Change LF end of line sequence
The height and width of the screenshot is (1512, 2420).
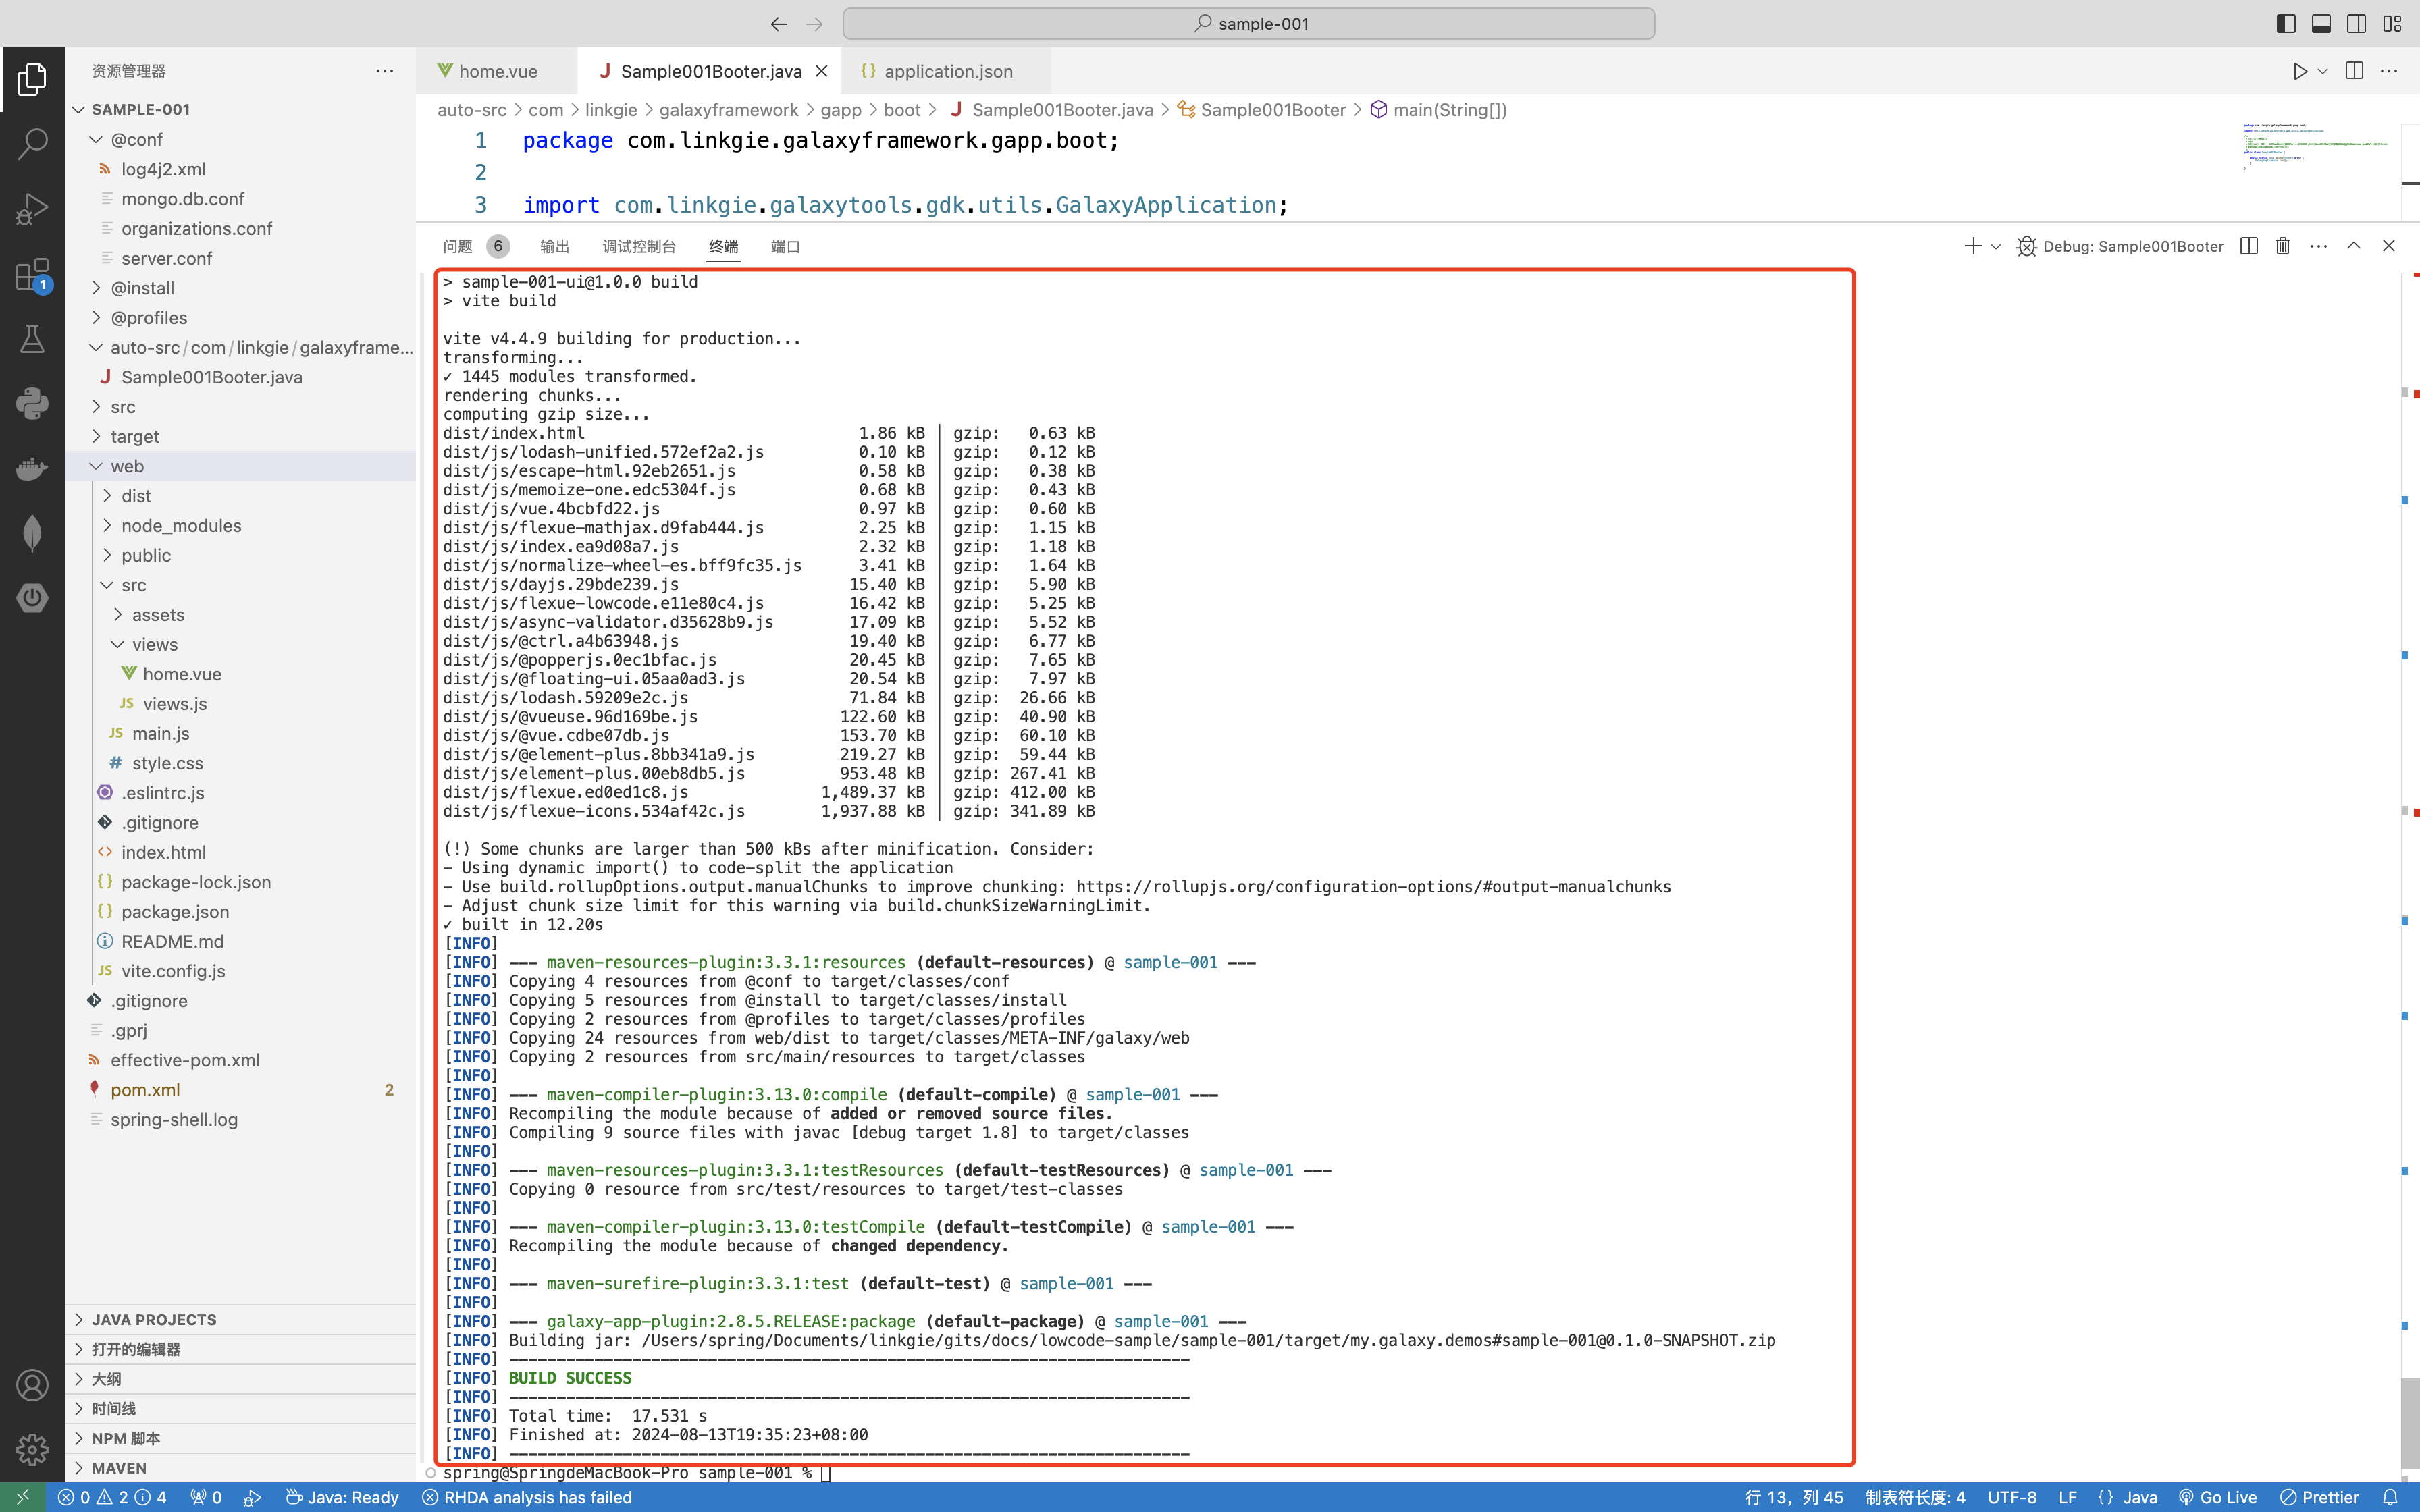[2067, 1497]
